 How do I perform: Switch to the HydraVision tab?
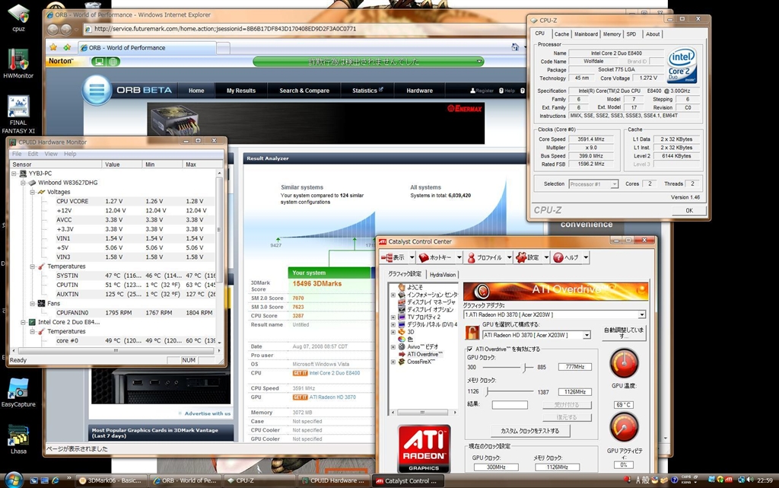point(443,274)
